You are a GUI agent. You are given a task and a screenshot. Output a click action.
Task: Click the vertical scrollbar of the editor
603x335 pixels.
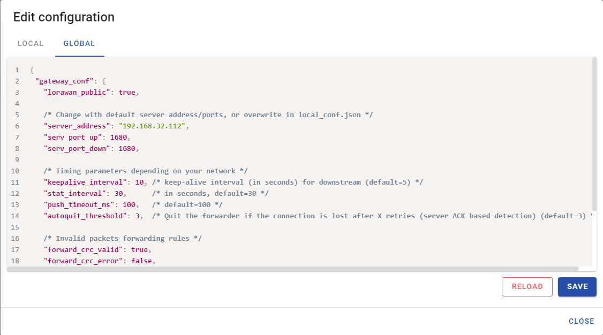point(594,134)
